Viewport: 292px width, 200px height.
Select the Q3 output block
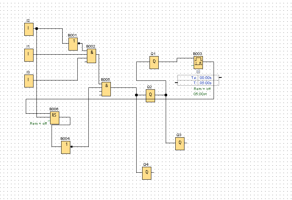pos(180,144)
